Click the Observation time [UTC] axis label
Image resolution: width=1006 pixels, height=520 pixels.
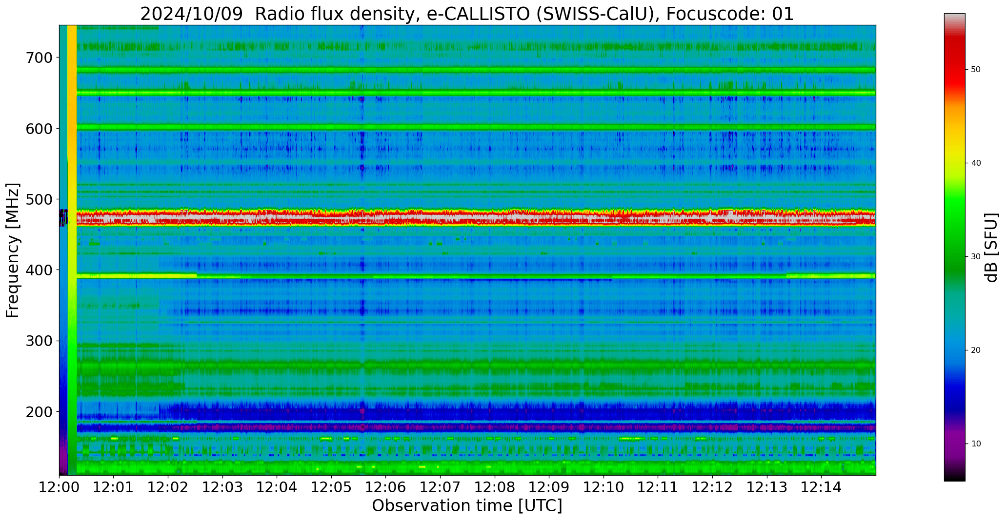(x=467, y=505)
